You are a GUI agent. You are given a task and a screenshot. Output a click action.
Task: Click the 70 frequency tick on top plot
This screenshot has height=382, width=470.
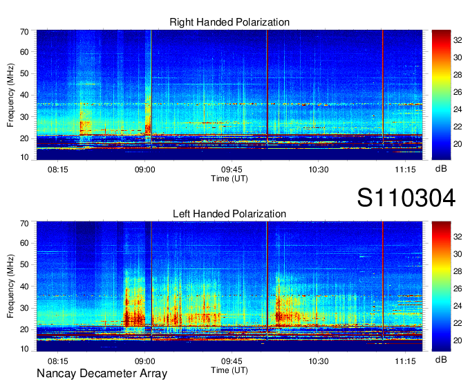click(24, 32)
